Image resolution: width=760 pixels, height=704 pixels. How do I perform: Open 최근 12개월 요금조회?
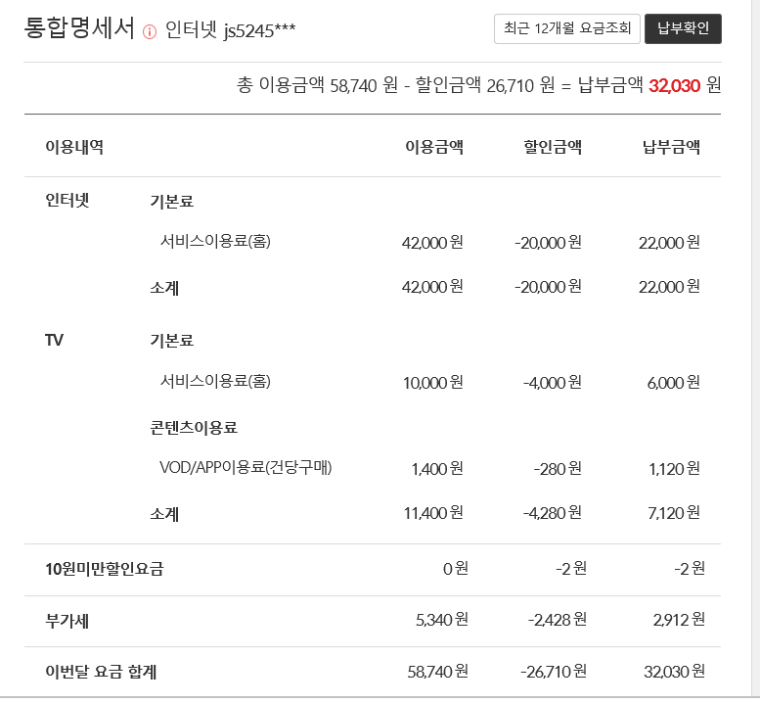[566, 29]
